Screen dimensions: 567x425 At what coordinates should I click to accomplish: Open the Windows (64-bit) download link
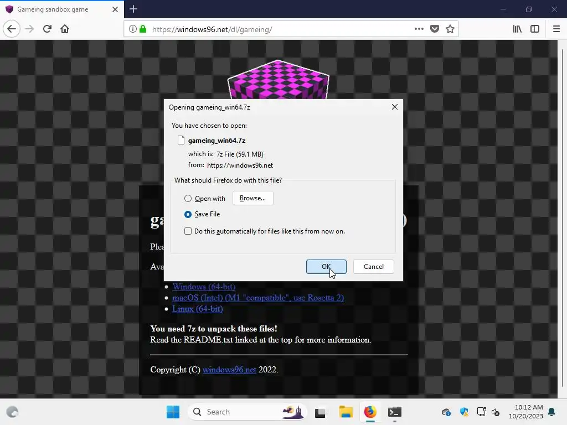click(x=204, y=287)
